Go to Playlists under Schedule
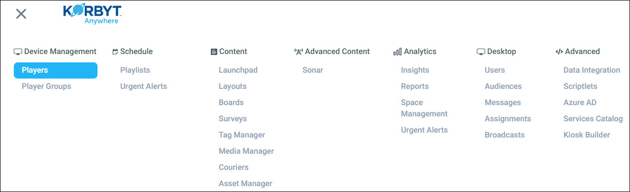Image resolution: width=630 pixels, height=192 pixels. pos(135,70)
